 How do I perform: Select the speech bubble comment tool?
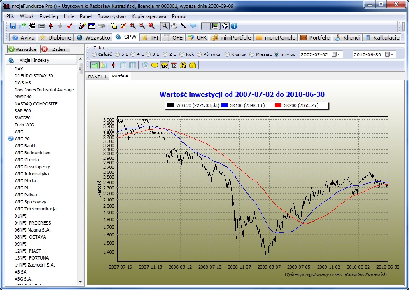tap(193, 26)
